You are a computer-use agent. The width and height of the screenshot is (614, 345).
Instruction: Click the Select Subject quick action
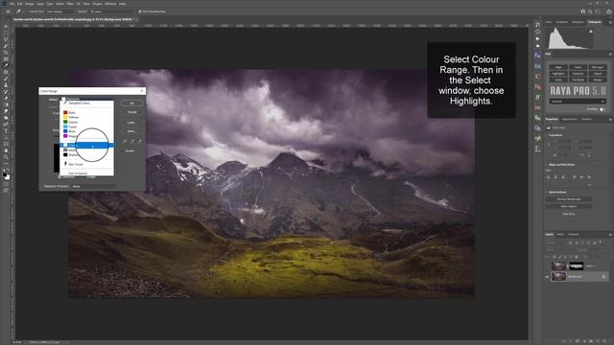pyautogui.click(x=569, y=206)
